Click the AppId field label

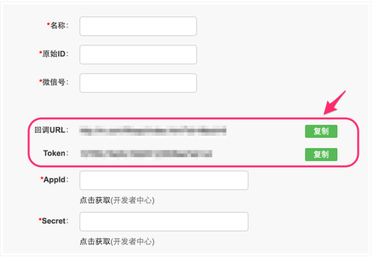(54, 180)
